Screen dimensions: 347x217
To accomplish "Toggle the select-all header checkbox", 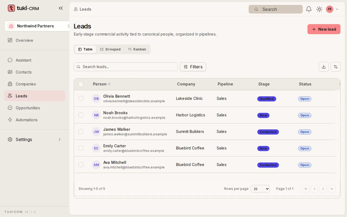I will 81,84.
